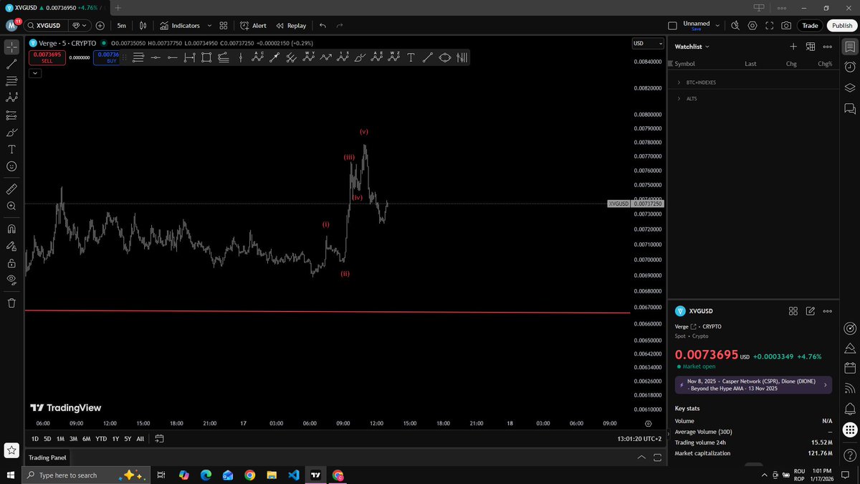
Task: Activate the zoom in tool
Action: click(x=11, y=207)
